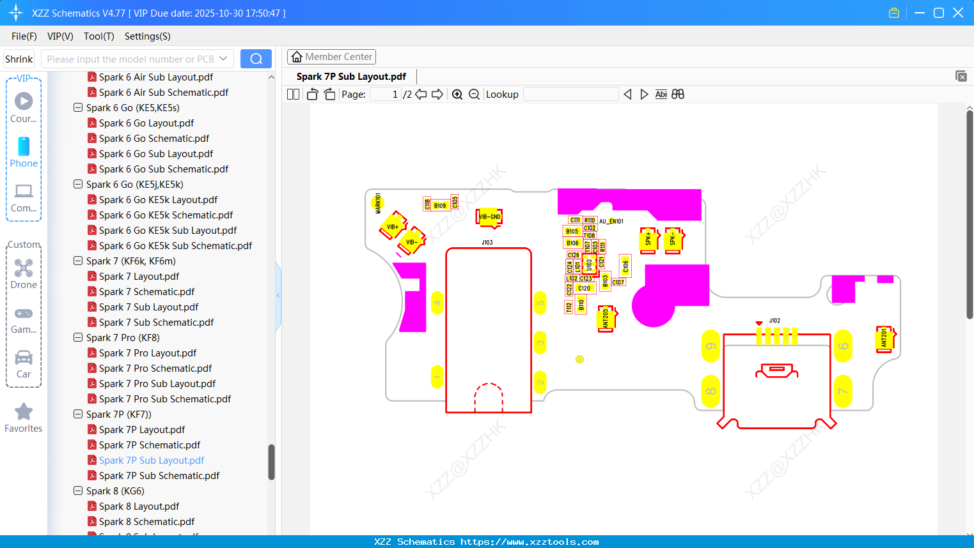Zoom in on the PDF view
974x548 pixels.
[x=457, y=94]
